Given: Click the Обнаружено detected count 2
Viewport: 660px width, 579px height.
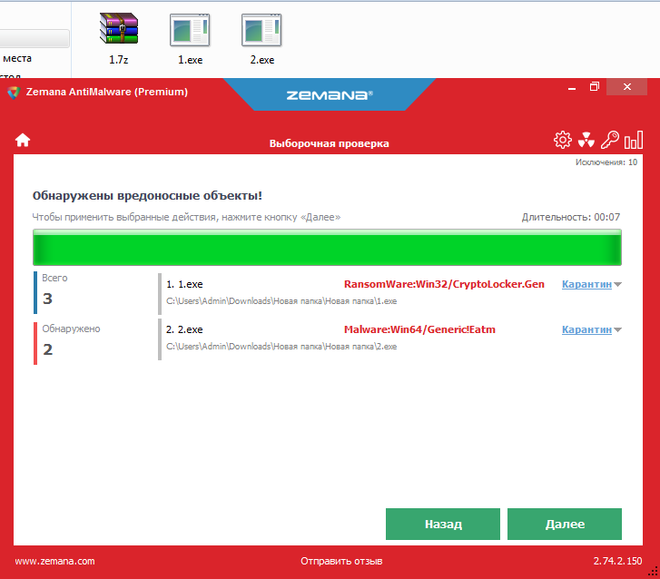Looking at the screenshot, I should [x=47, y=349].
